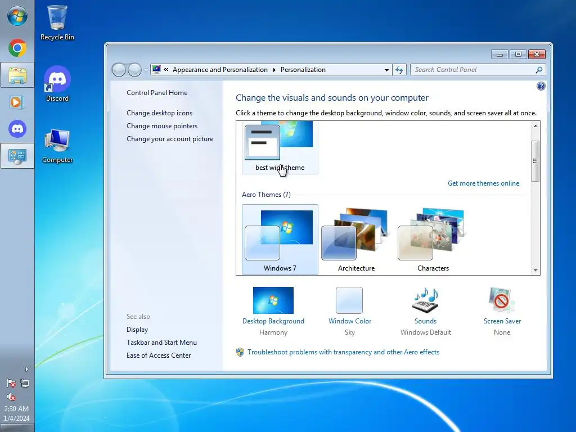The image size is (576, 432).
Task: Click the Control Panel address bar icon
Action: click(x=156, y=69)
